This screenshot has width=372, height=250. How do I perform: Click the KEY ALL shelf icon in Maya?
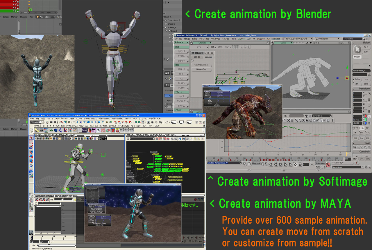pyautogui.click(x=117, y=131)
